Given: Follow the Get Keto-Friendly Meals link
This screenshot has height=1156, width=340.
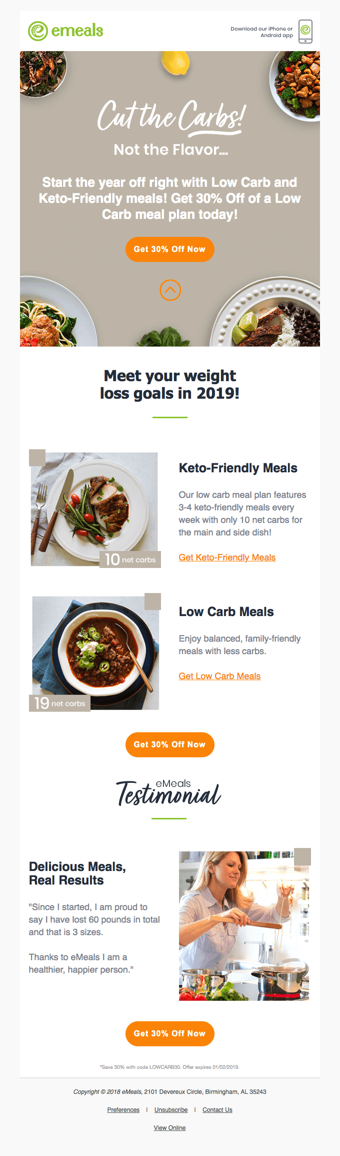Looking at the screenshot, I should click(227, 557).
